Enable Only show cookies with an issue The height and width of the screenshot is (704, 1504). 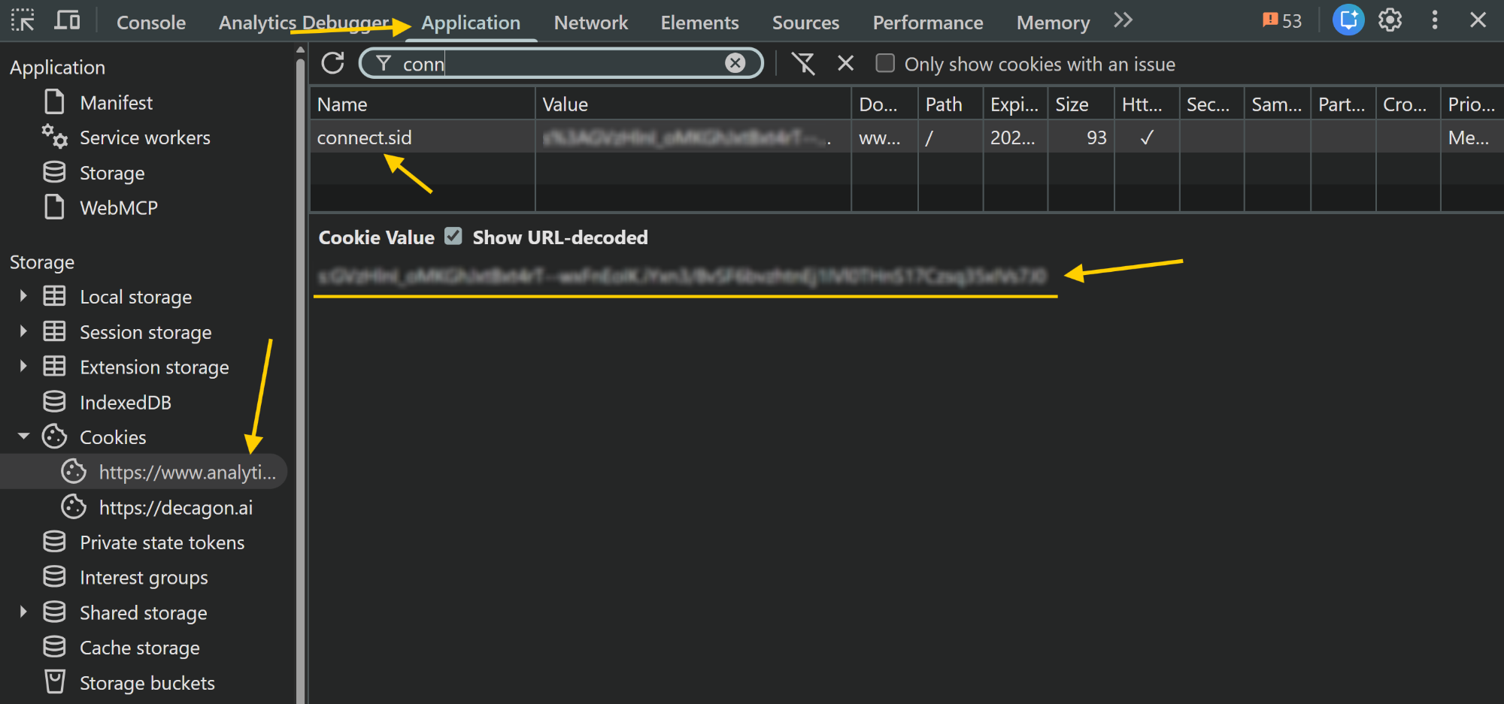885,63
